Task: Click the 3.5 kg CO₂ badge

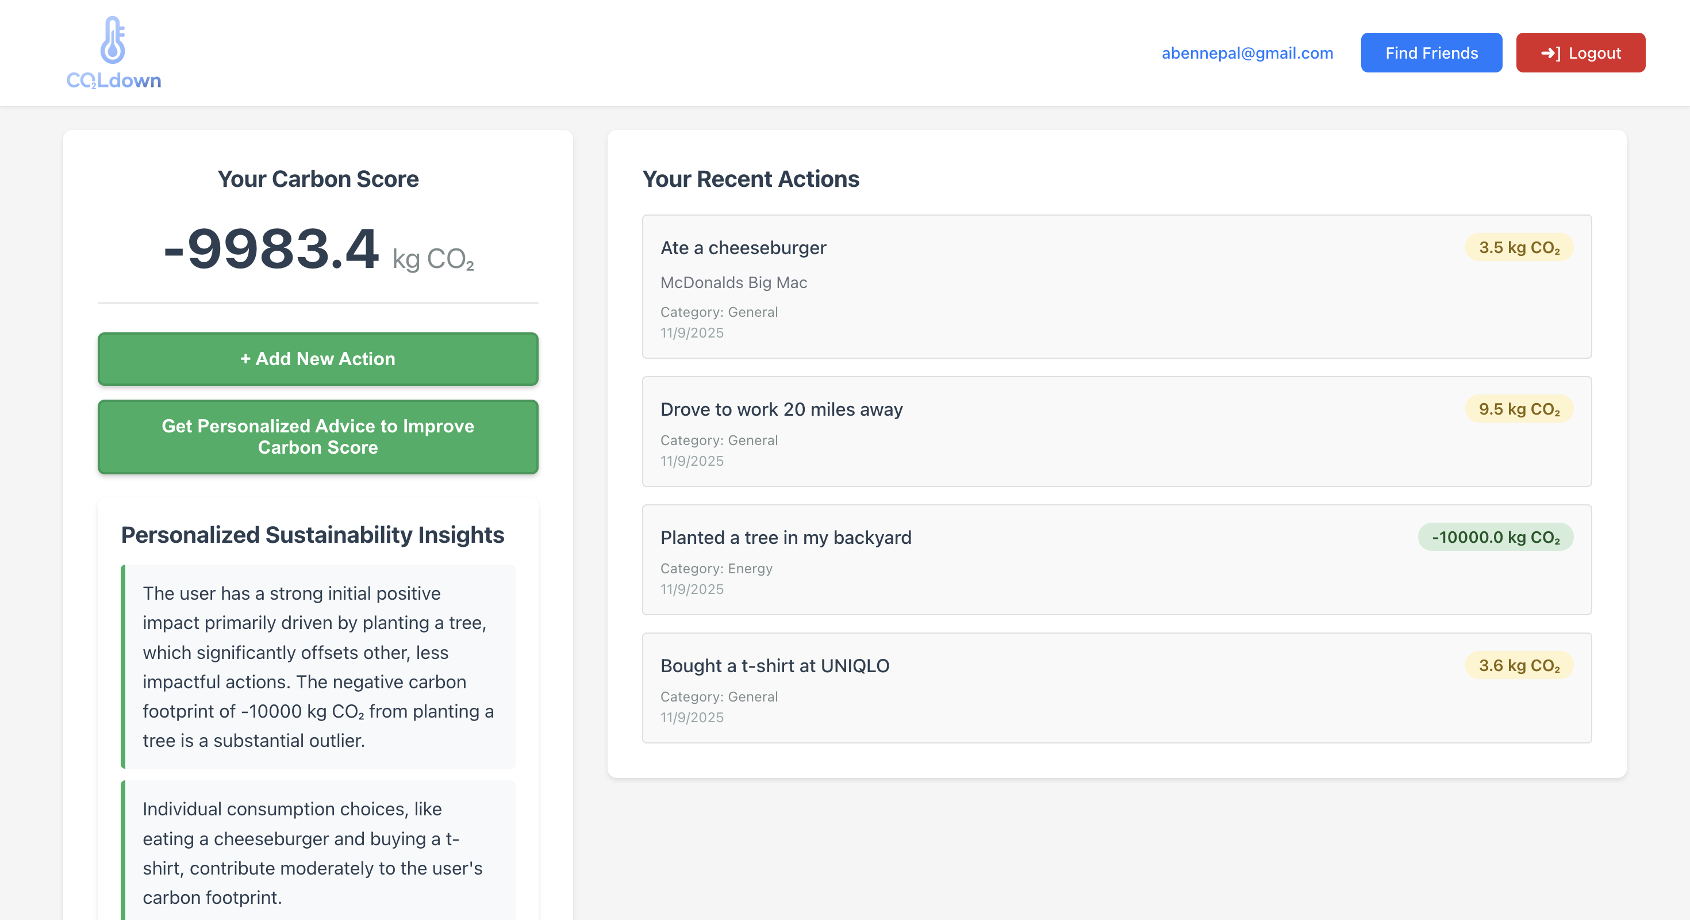Action: (x=1518, y=247)
